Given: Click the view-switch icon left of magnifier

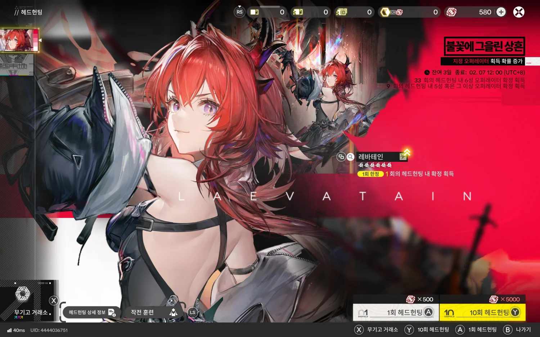Looking at the screenshot, I should (341, 157).
